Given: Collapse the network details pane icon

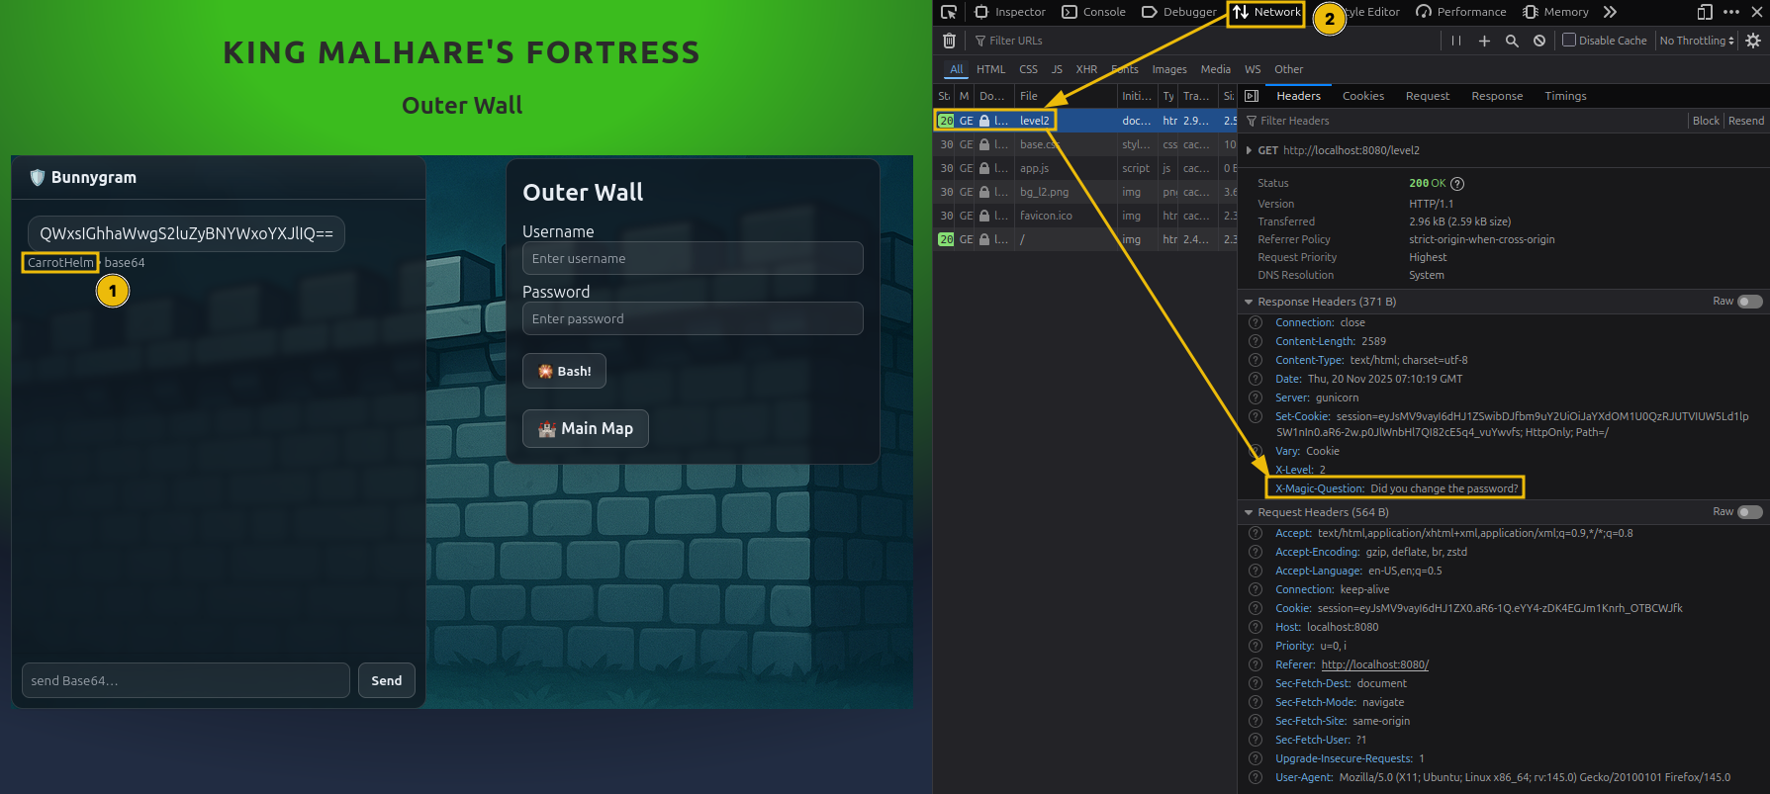Looking at the screenshot, I should click(1252, 96).
